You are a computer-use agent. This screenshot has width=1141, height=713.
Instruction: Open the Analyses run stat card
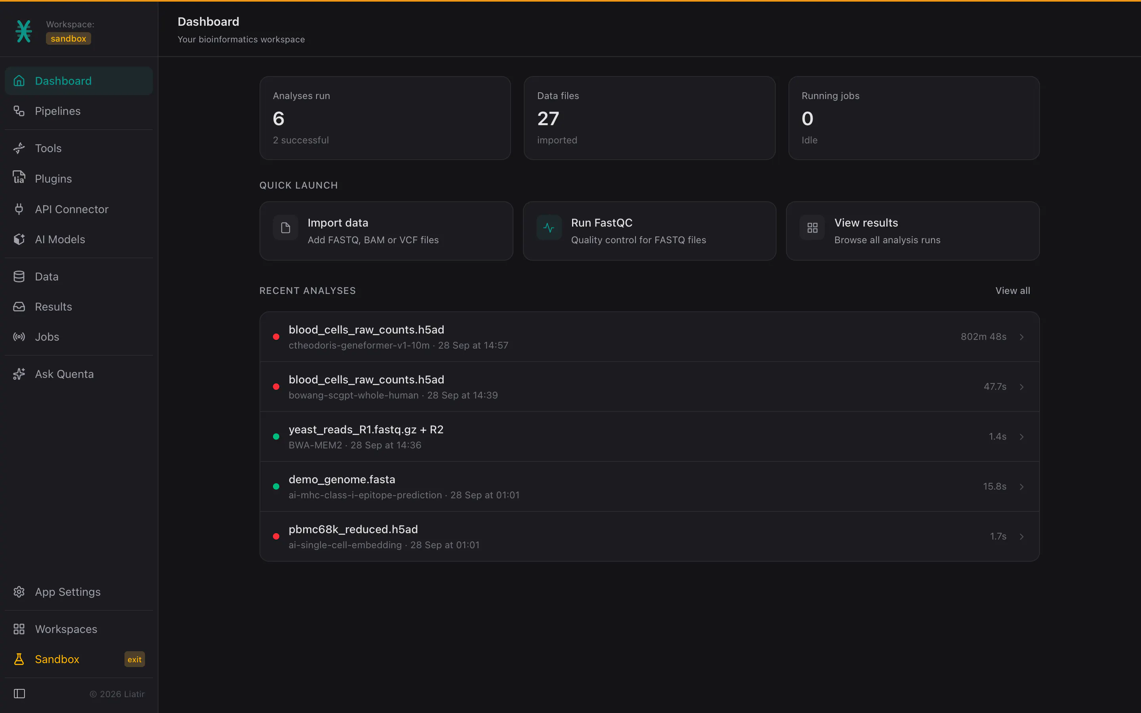[x=385, y=118]
